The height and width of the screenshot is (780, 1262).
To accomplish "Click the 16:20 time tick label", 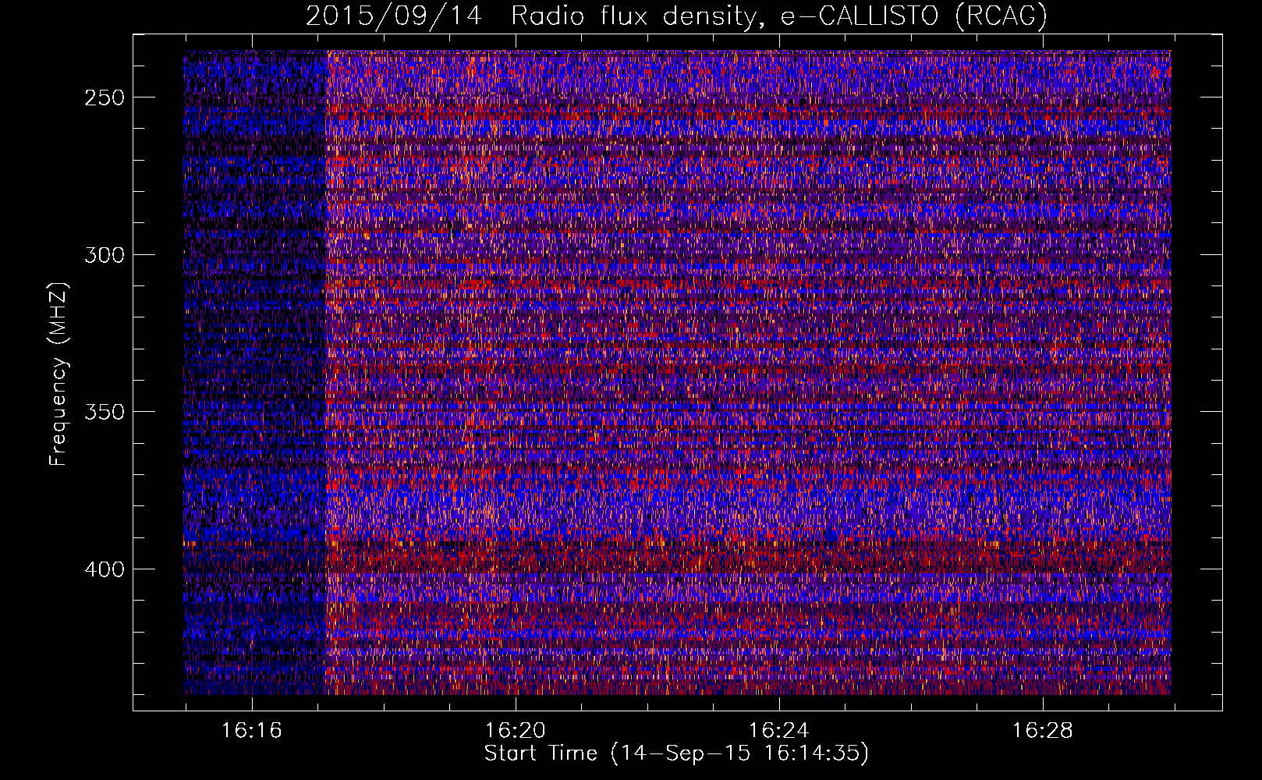I will click(515, 731).
